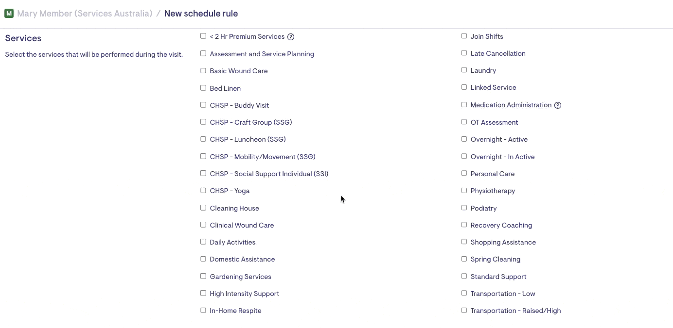Screen dimensions: 673x328
Task: Check the Join Shifts option
Action: pyautogui.click(x=464, y=36)
